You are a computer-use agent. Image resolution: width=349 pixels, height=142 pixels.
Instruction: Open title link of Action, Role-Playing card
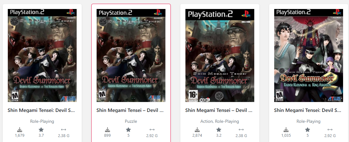click(219, 110)
